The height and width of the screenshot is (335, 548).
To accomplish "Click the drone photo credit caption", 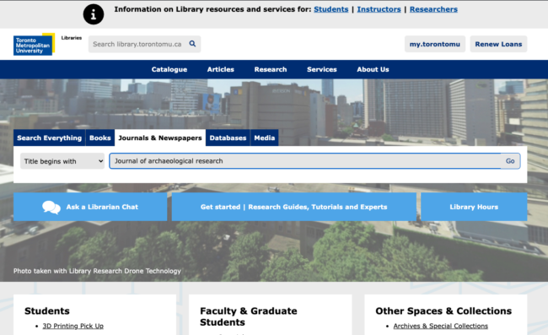I will 97,271.
